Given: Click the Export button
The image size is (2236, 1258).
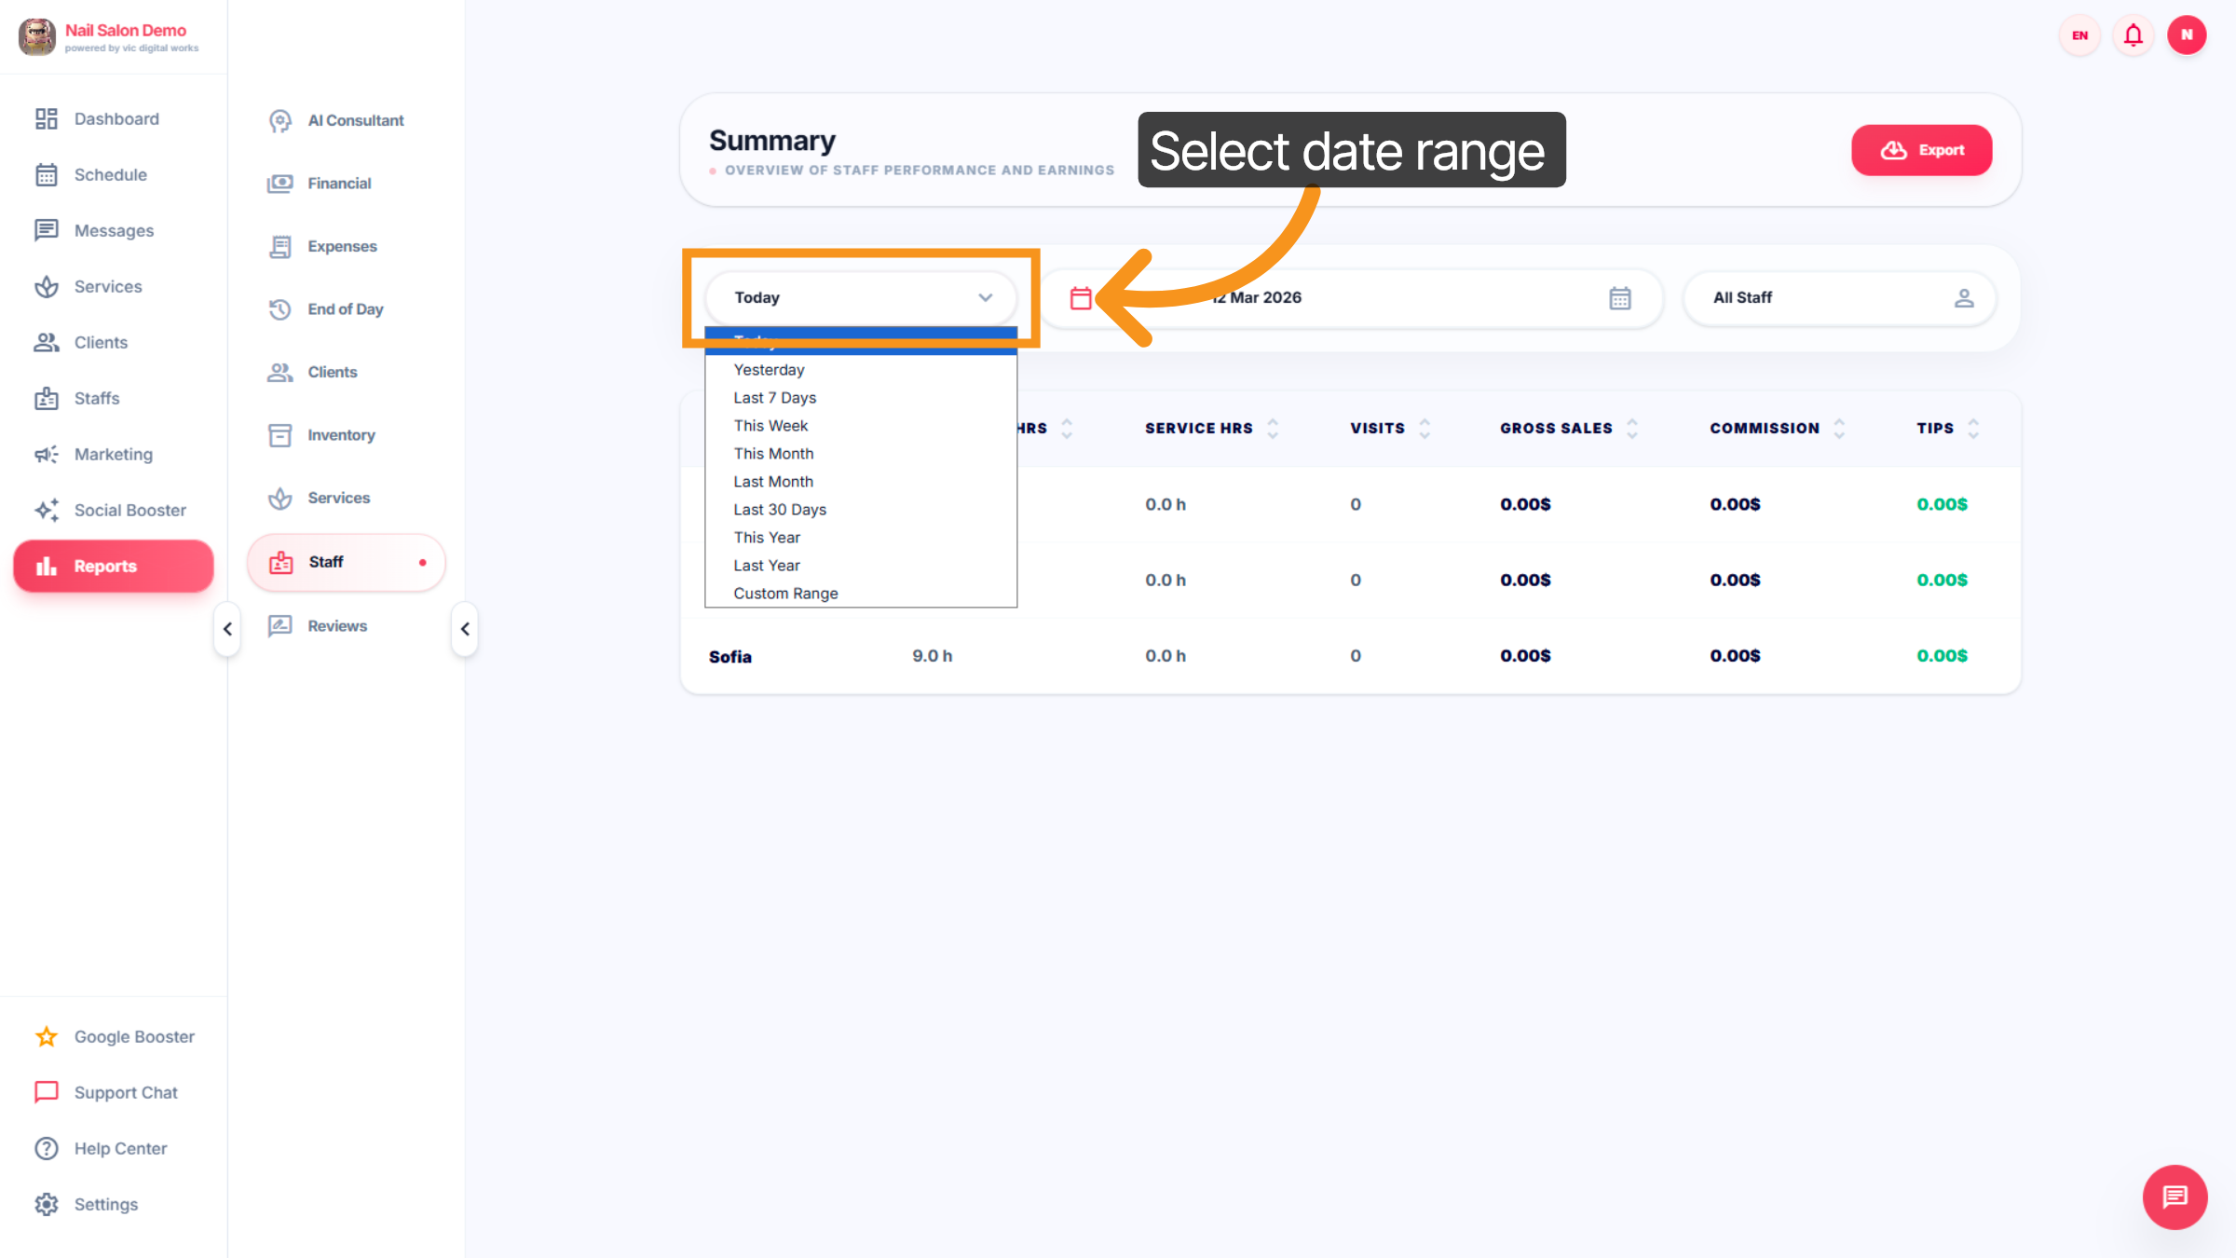Looking at the screenshot, I should pos(1921,150).
